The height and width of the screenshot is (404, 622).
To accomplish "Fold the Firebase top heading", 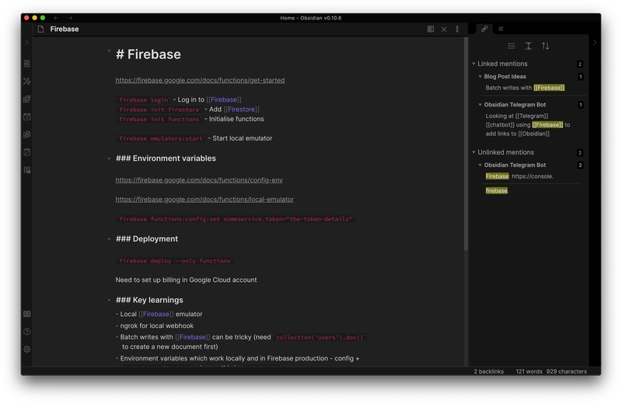I will tap(109, 51).
